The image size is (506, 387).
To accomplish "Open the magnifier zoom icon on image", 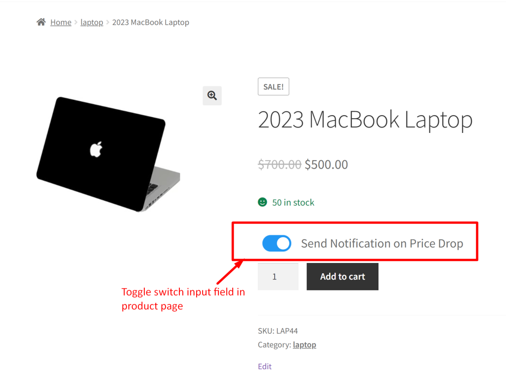I will pos(212,95).
